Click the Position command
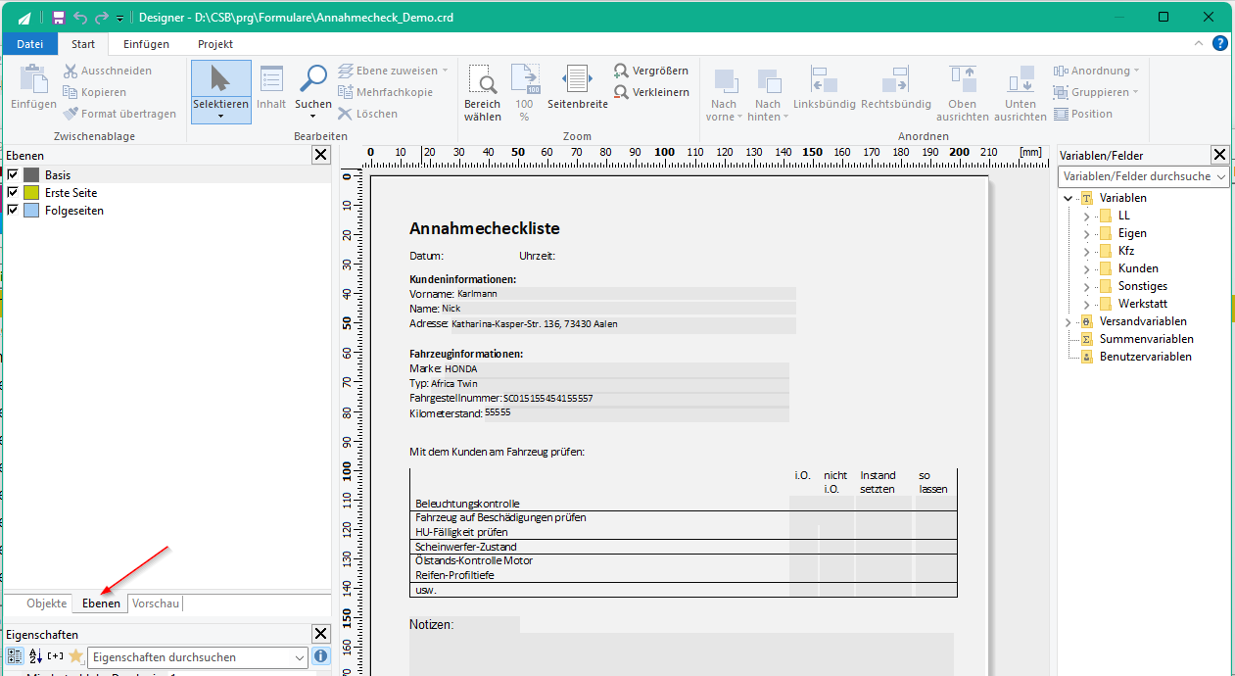Image resolution: width=1235 pixels, height=676 pixels. (x=1083, y=114)
